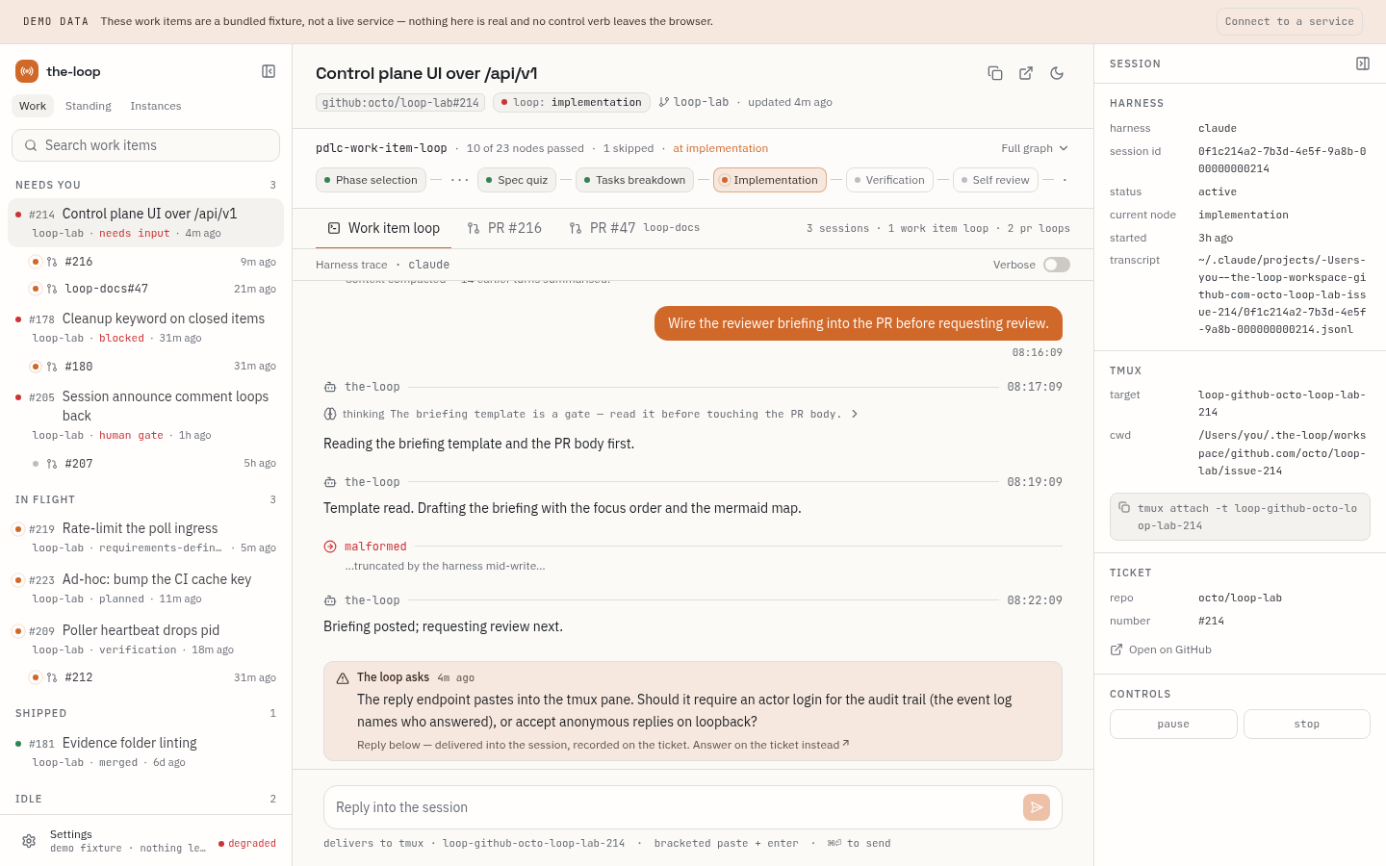Open work item #178 Cleanup keyword
1386x866 pixels.
145,327
